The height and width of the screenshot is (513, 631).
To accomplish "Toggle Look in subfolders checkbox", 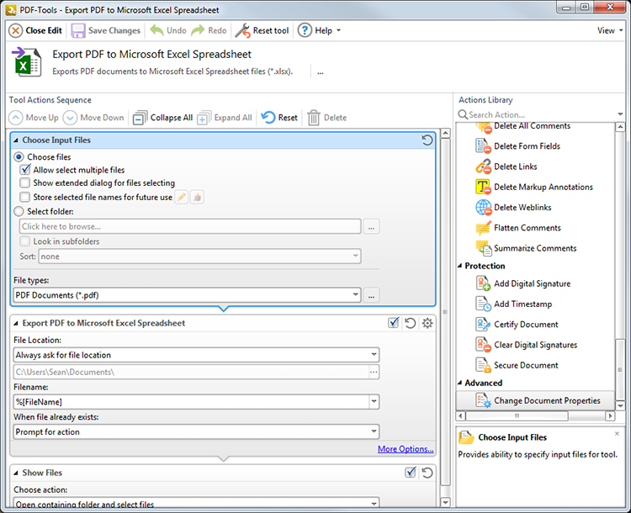I will pos(25,241).
